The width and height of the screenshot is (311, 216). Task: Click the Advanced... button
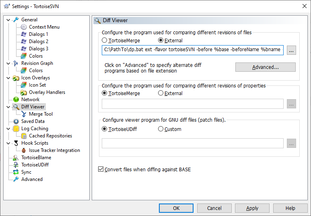click(265, 67)
